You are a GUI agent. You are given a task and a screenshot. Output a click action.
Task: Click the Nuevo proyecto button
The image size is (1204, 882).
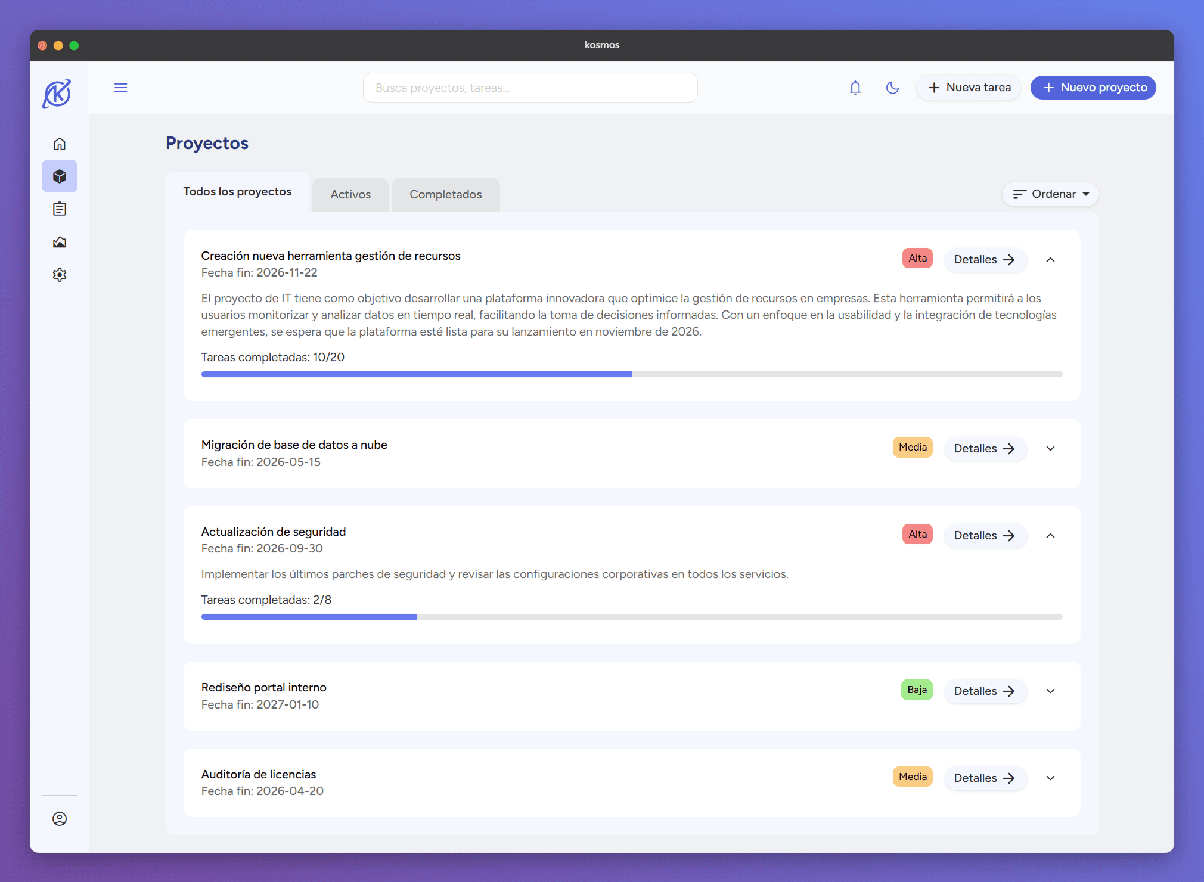[x=1093, y=88]
